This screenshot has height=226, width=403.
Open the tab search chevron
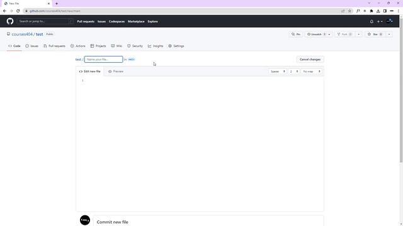pyautogui.click(x=370, y=3)
